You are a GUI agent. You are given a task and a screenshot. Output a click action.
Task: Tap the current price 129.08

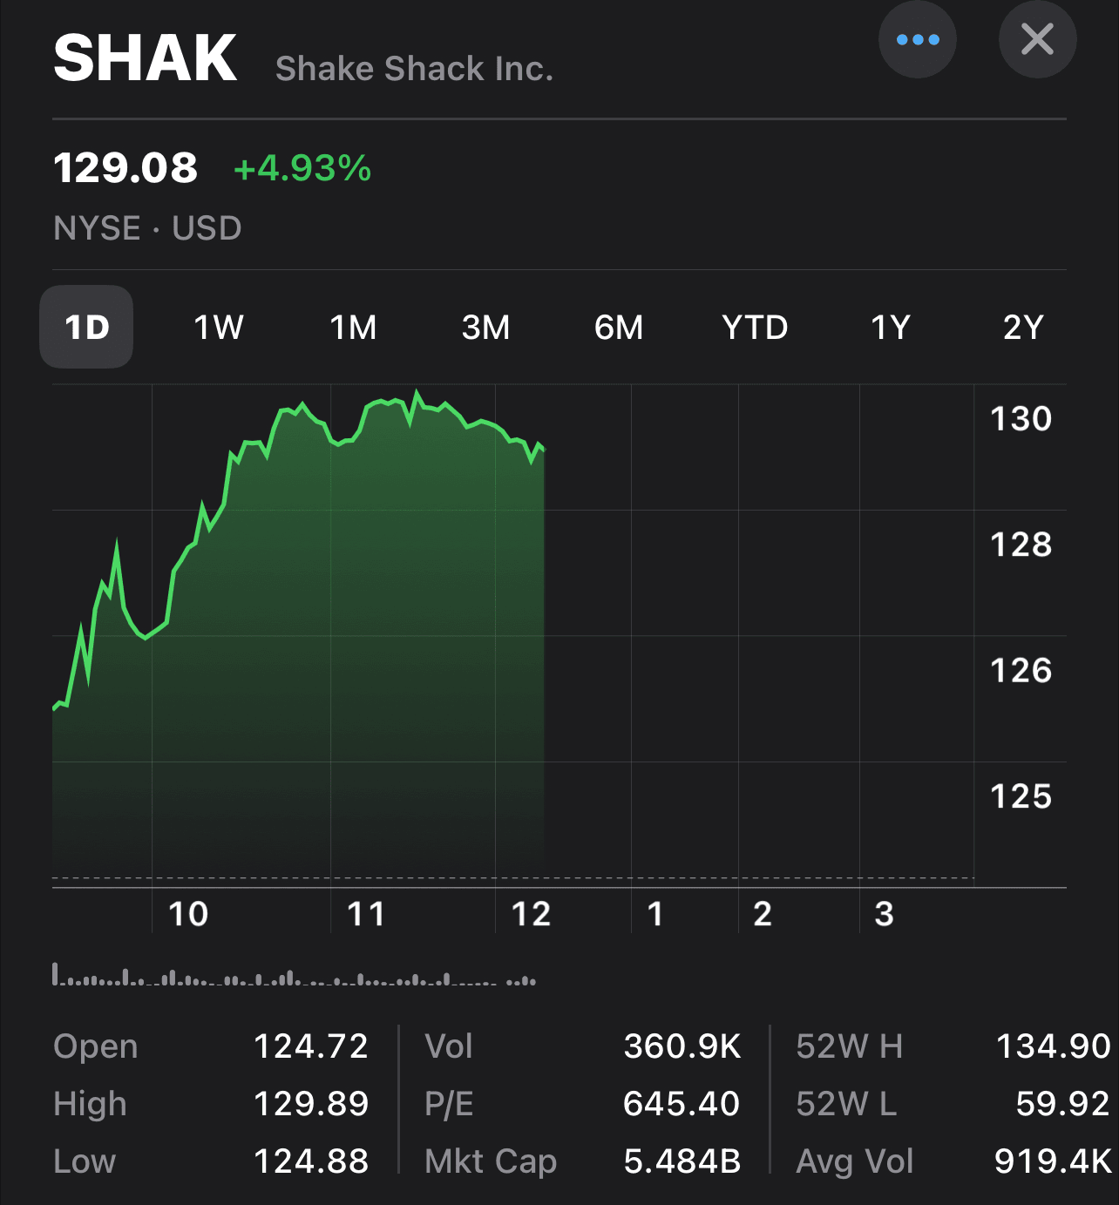click(125, 168)
